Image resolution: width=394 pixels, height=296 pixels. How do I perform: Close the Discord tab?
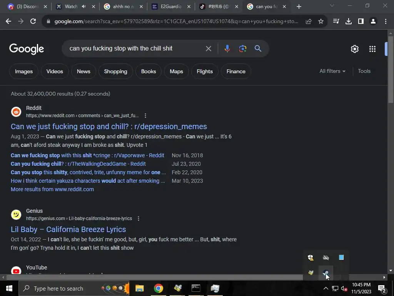tap(45, 7)
